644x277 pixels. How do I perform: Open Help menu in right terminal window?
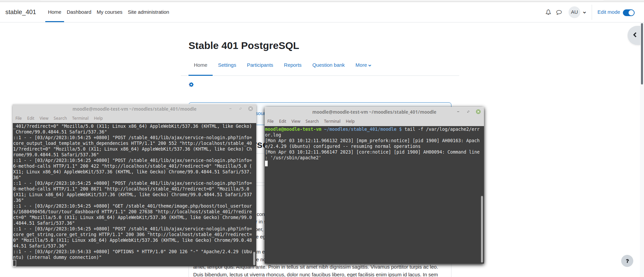350,121
